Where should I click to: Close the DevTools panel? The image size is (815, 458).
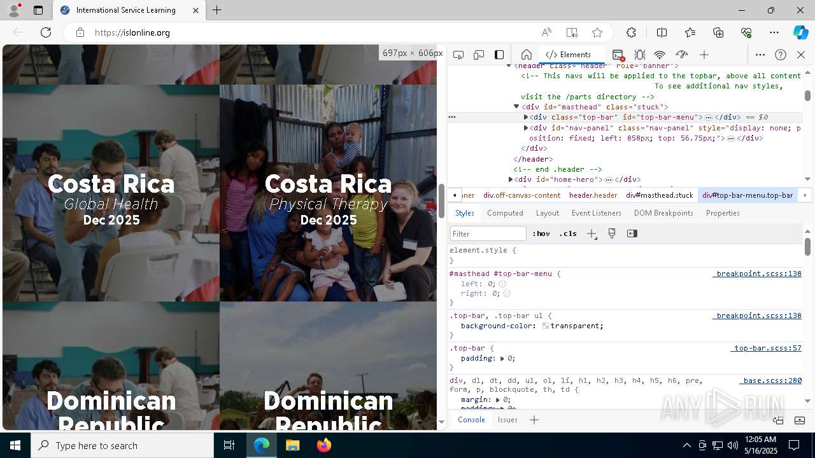click(801, 55)
